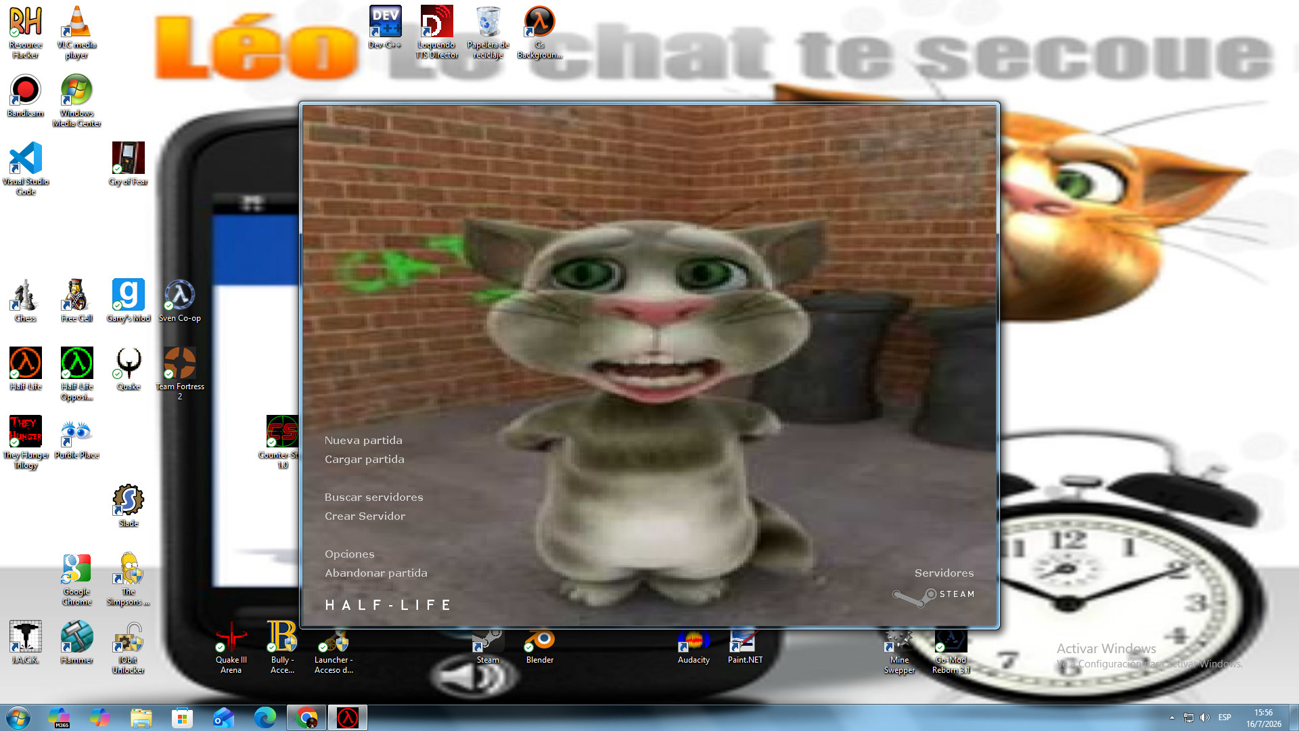1299x731 pixels.
Task: Select Buscar servidores in the game menu
Action: click(373, 497)
